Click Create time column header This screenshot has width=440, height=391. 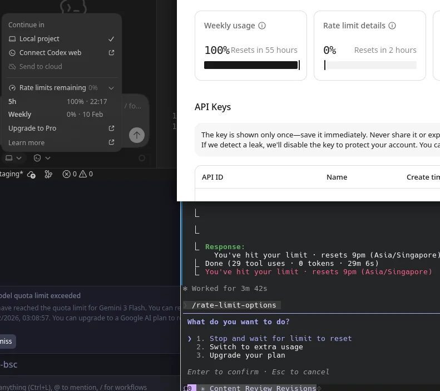[x=423, y=177]
